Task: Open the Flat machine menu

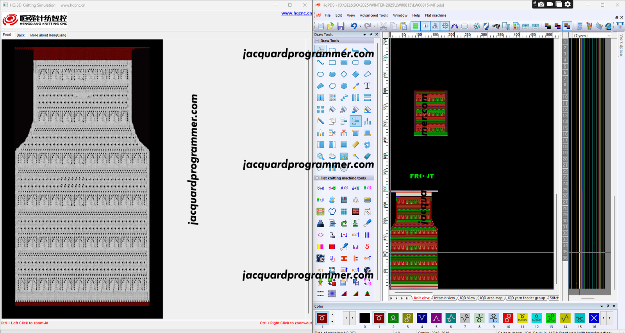Action: tap(435, 16)
